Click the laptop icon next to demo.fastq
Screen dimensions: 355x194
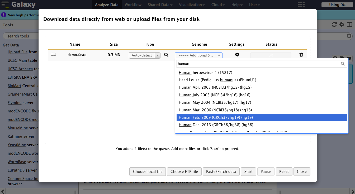pyautogui.click(x=54, y=55)
